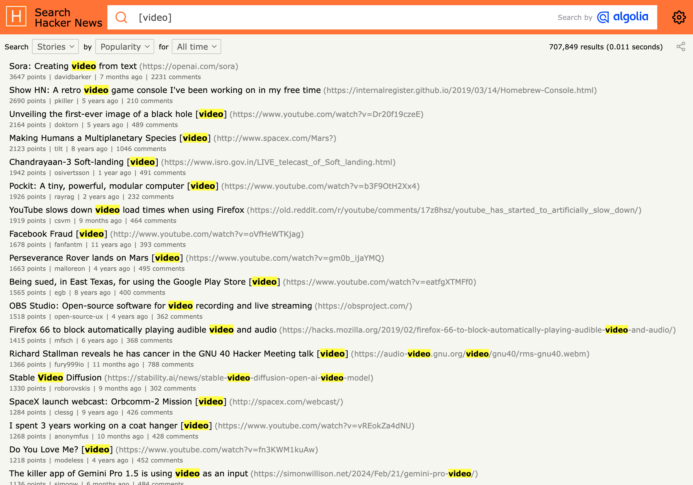The height and width of the screenshot is (485, 693).
Task: Open the black hole image story
Action: click(118, 114)
